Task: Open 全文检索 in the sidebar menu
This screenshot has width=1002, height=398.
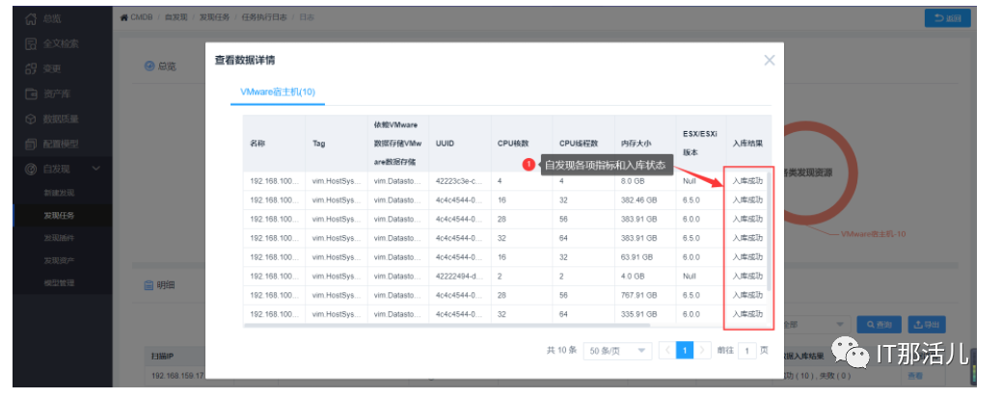Action: coord(62,44)
